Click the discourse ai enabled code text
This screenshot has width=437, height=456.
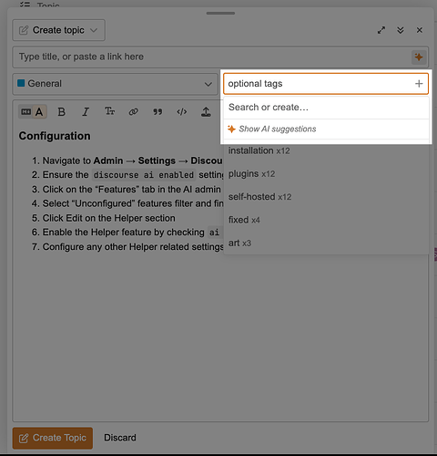pyautogui.click(x=144, y=175)
